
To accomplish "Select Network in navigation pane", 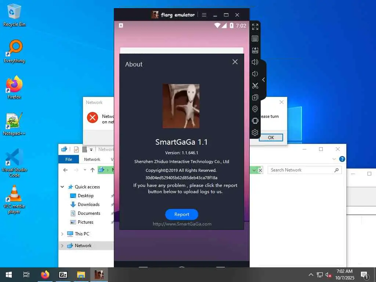I will (x=83, y=246).
